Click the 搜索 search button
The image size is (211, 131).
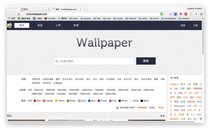146,61
